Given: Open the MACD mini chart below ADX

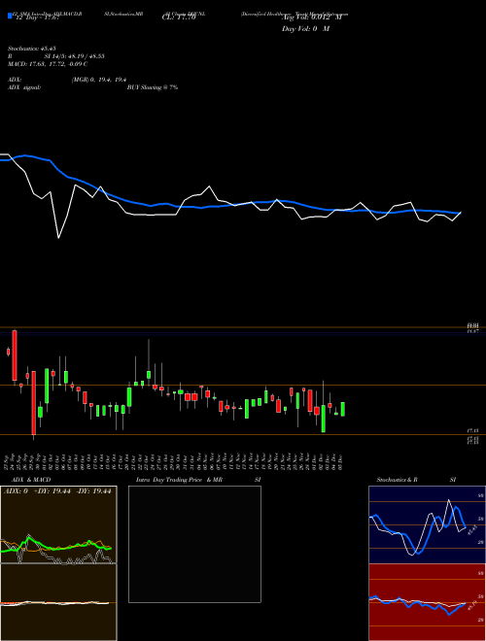Looking at the screenshot, I should point(58,602).
